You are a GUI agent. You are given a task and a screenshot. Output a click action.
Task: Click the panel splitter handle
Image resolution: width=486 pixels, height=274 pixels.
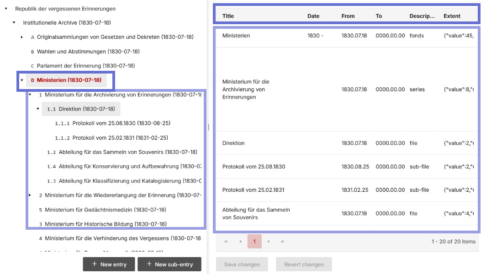pyautogui.click(x=208, y=127)
